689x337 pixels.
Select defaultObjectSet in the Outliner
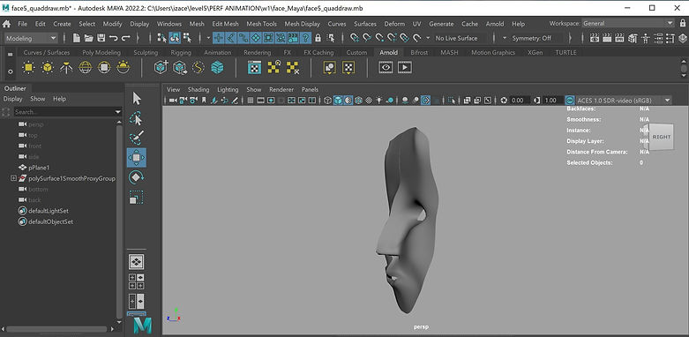(50, 222)
